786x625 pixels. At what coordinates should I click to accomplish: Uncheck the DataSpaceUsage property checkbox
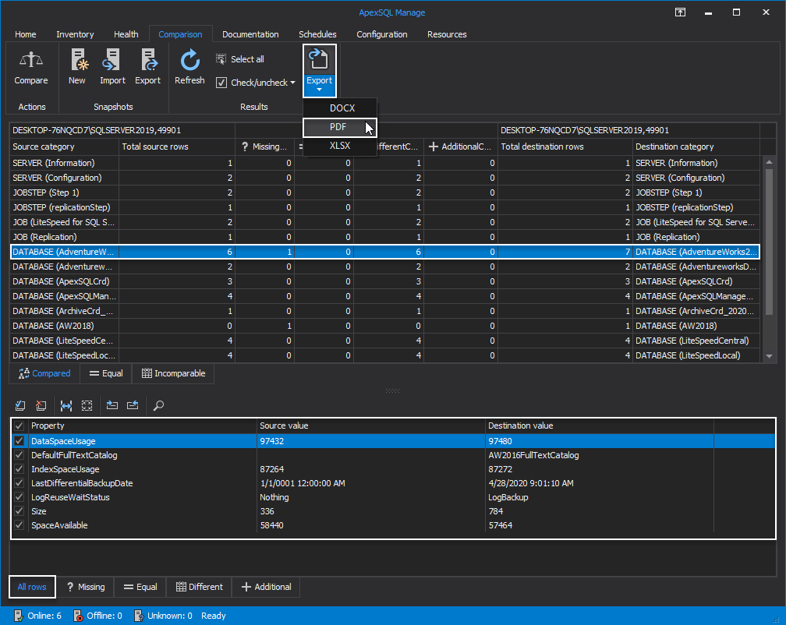pos(19,441)
